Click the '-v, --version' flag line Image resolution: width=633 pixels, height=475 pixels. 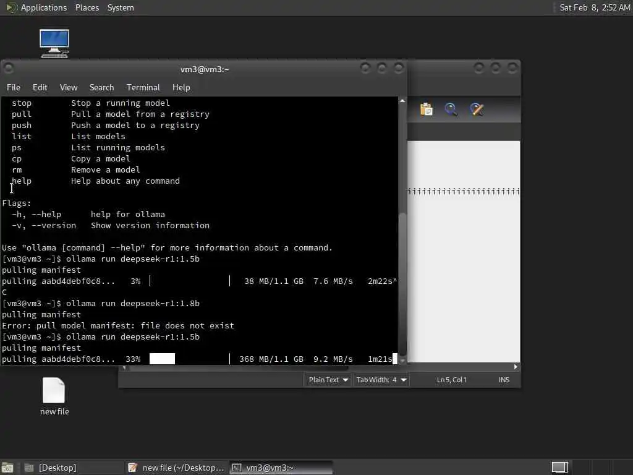[x=110, y=225]
